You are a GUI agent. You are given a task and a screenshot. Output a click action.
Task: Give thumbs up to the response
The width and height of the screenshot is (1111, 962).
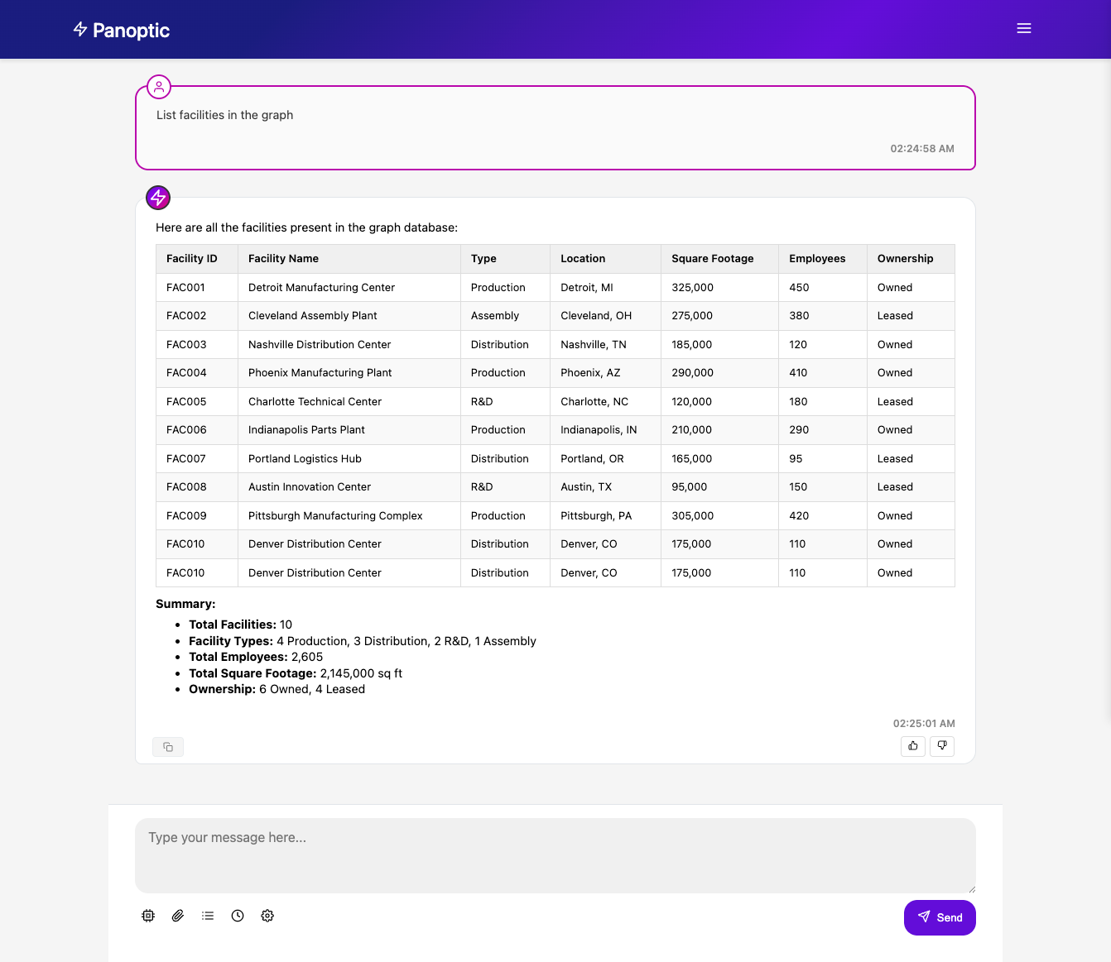point(913,746)
